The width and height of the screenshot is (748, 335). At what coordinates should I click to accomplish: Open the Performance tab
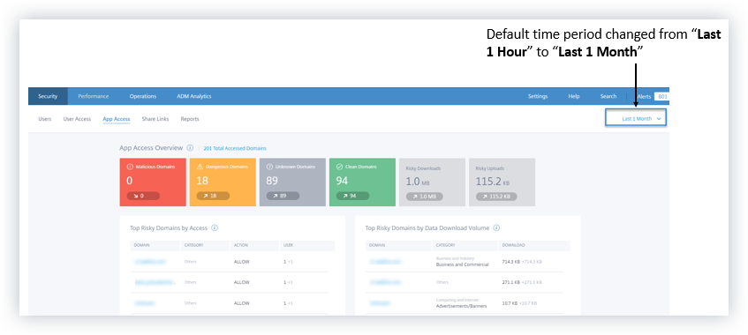[x=93, y=96]
